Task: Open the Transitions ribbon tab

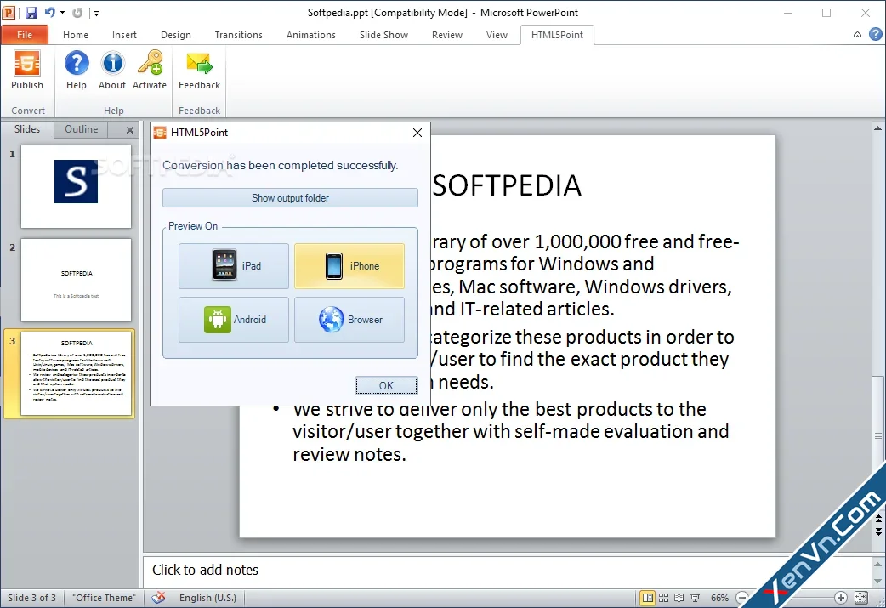Action: (238, 35)
